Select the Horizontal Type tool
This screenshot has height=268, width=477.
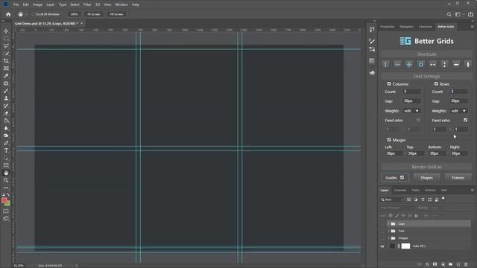click(x=6, y=150)
